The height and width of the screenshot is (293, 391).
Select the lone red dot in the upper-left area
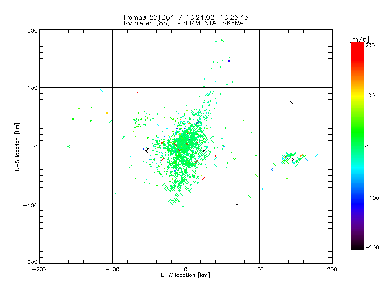click(x=137, y=93)
